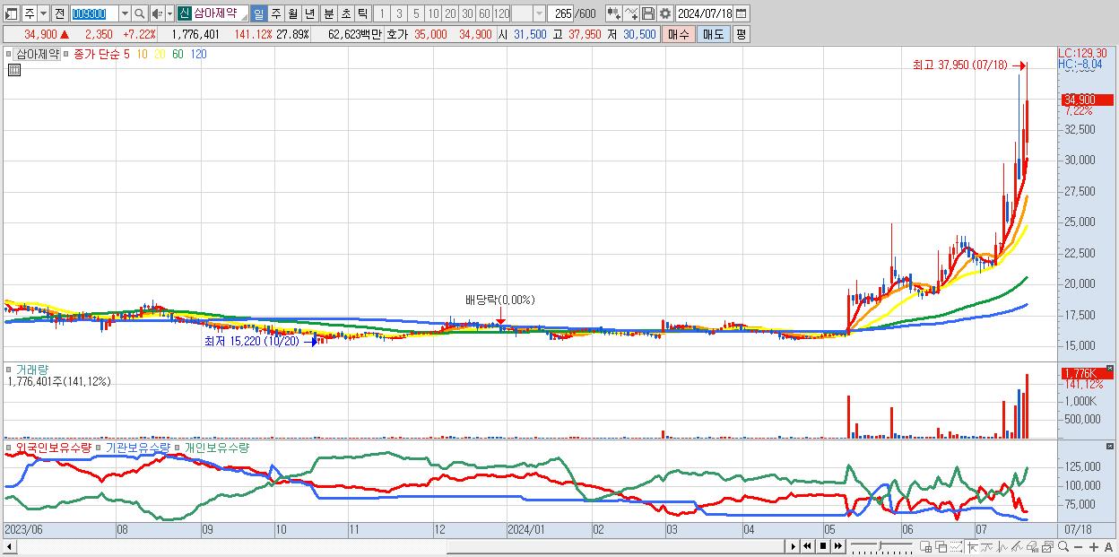
Task: Select the 초 second period toggle
Action: 345,13
